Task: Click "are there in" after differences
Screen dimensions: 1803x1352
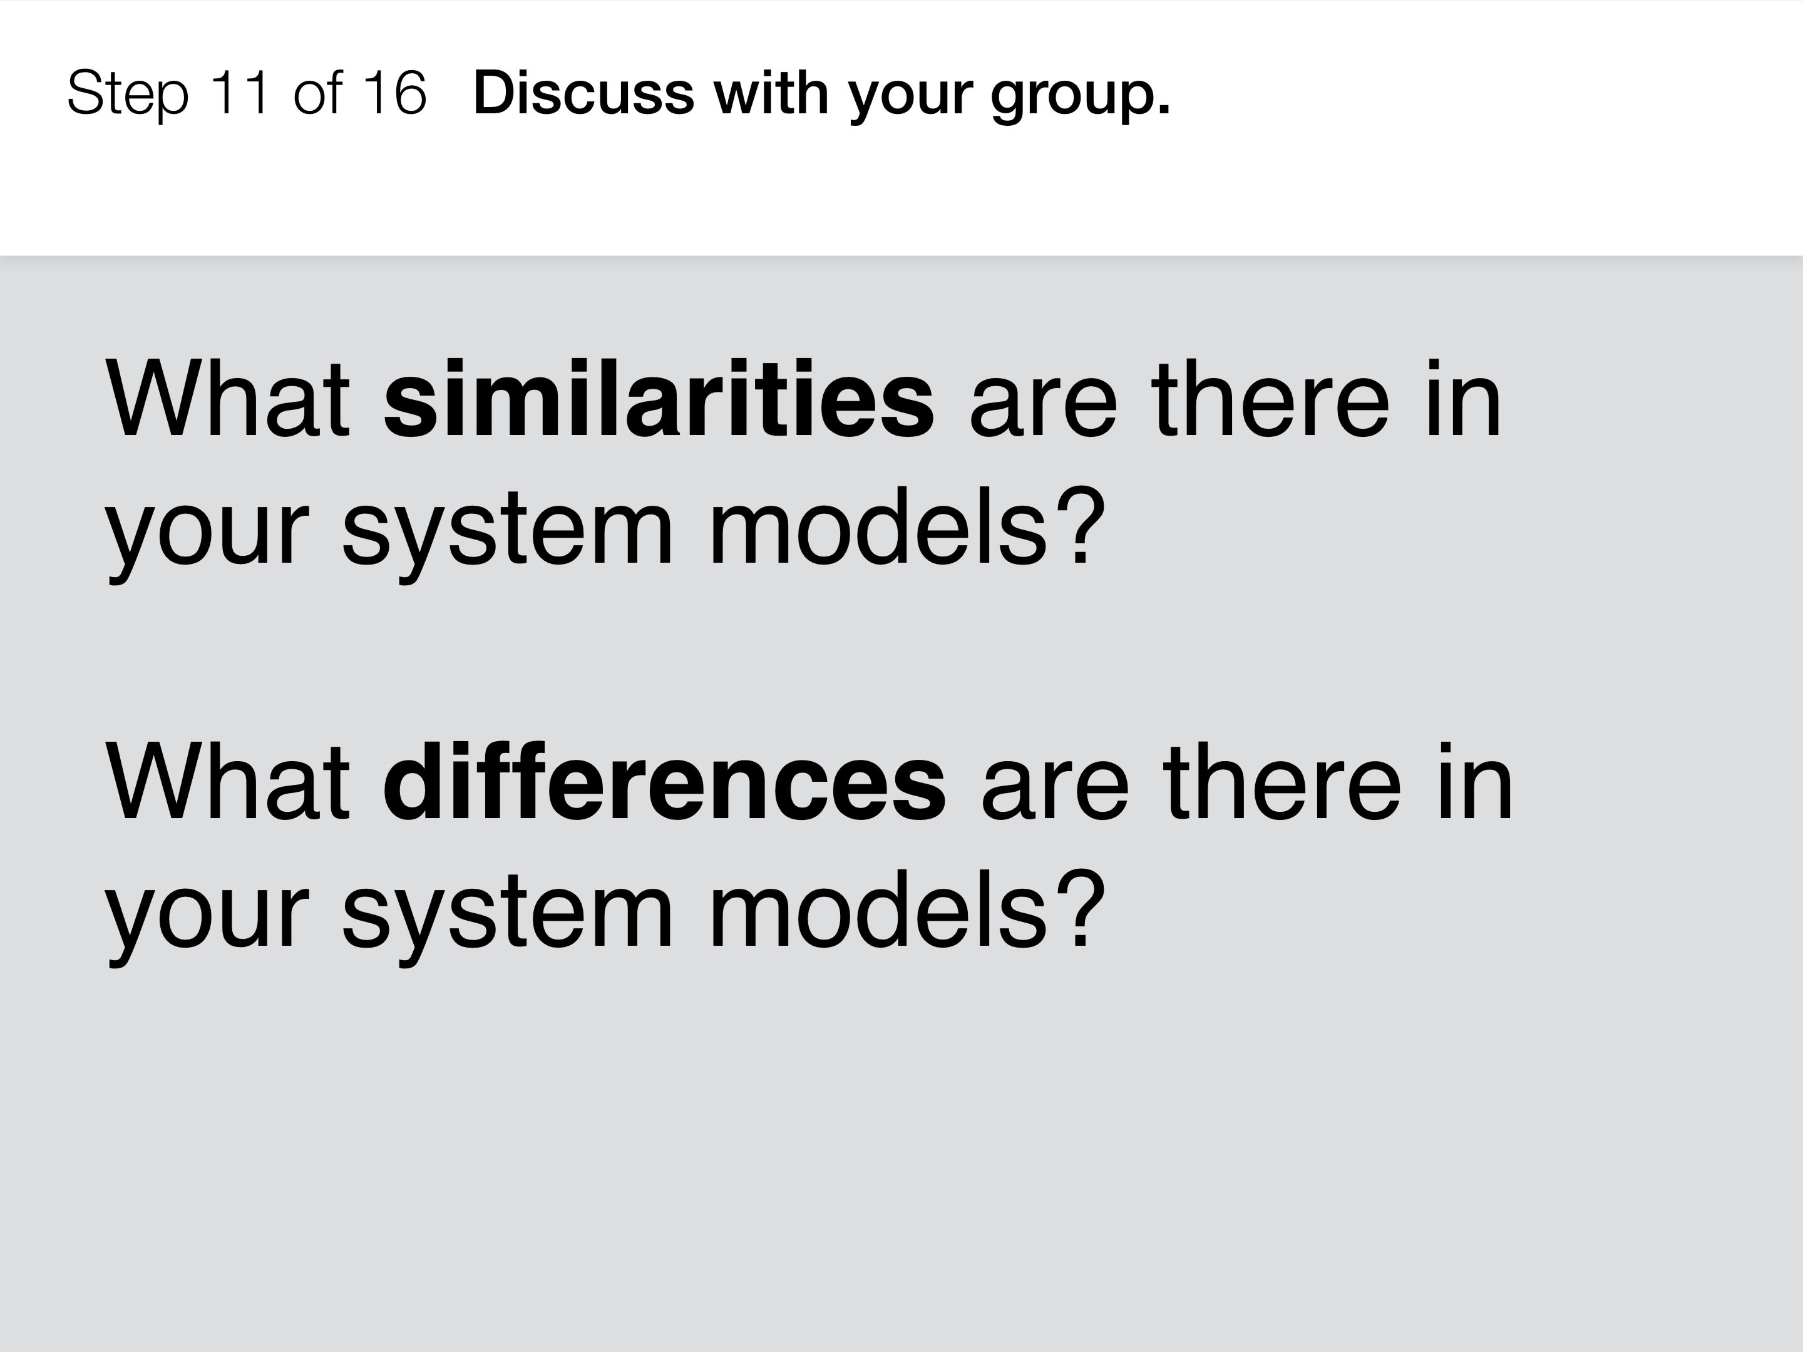Action: [1247, 781]
